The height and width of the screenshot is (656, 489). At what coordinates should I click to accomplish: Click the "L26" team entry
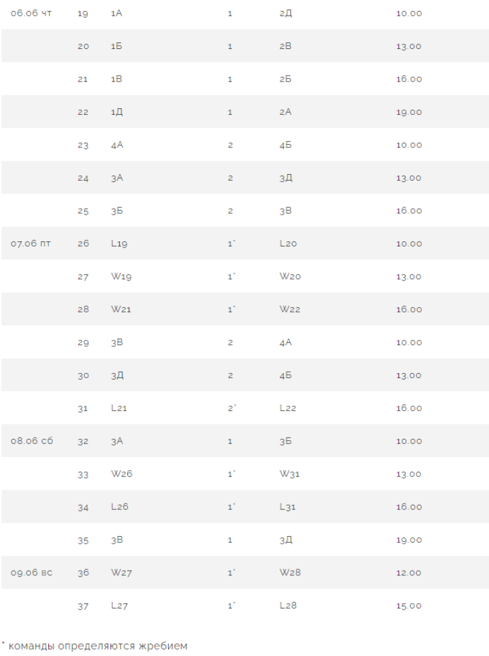pyautogui.click(x=120, y=507)
